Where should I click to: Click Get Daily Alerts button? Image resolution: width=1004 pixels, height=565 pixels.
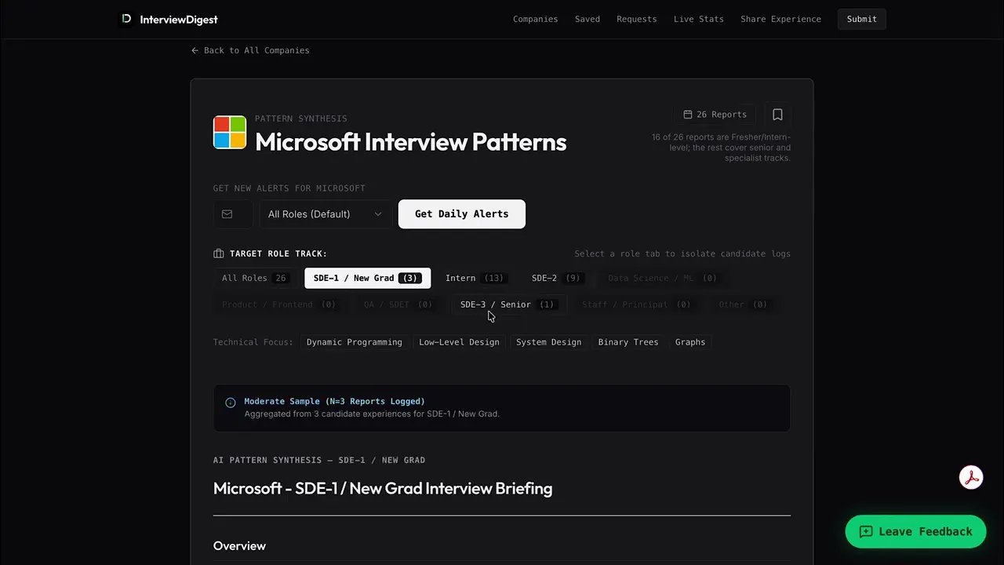coord(462,214)
